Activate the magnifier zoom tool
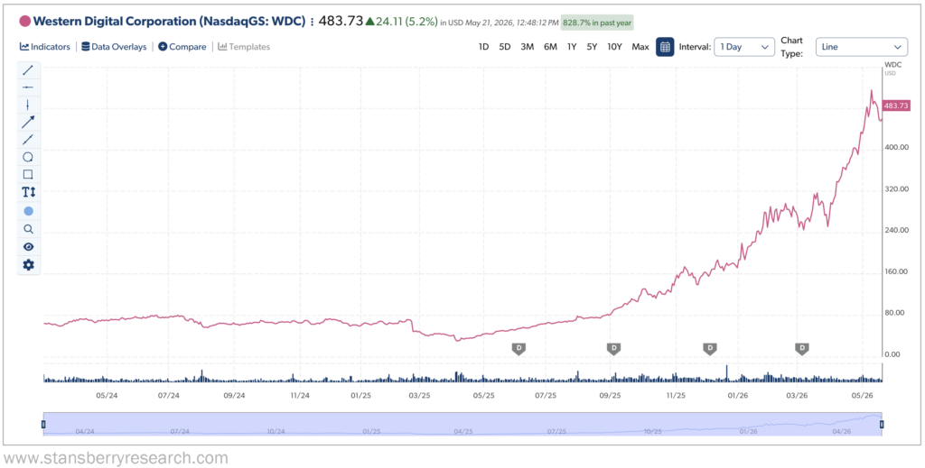This screenshot has height=468, width=925. point(28,229)
